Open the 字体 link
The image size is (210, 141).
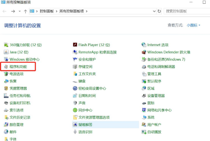pyautogui.click(x=13, y=139)
